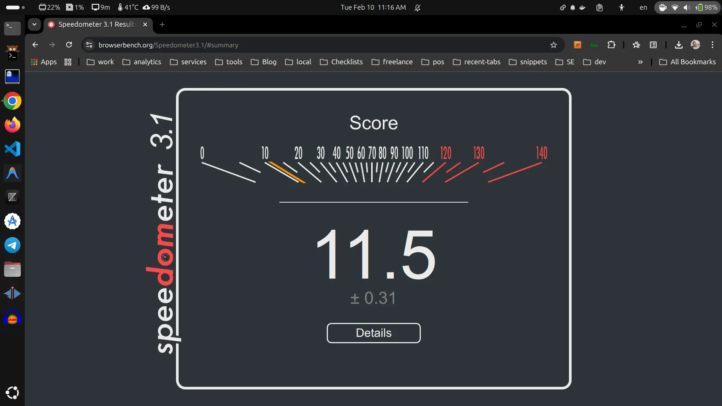
Task: Open the Reading List panel icon
Action: click(x=654, y=45)
